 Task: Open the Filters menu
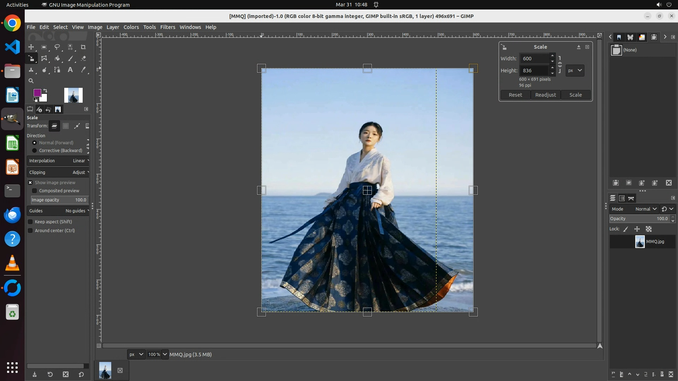[x=167, y=27]
